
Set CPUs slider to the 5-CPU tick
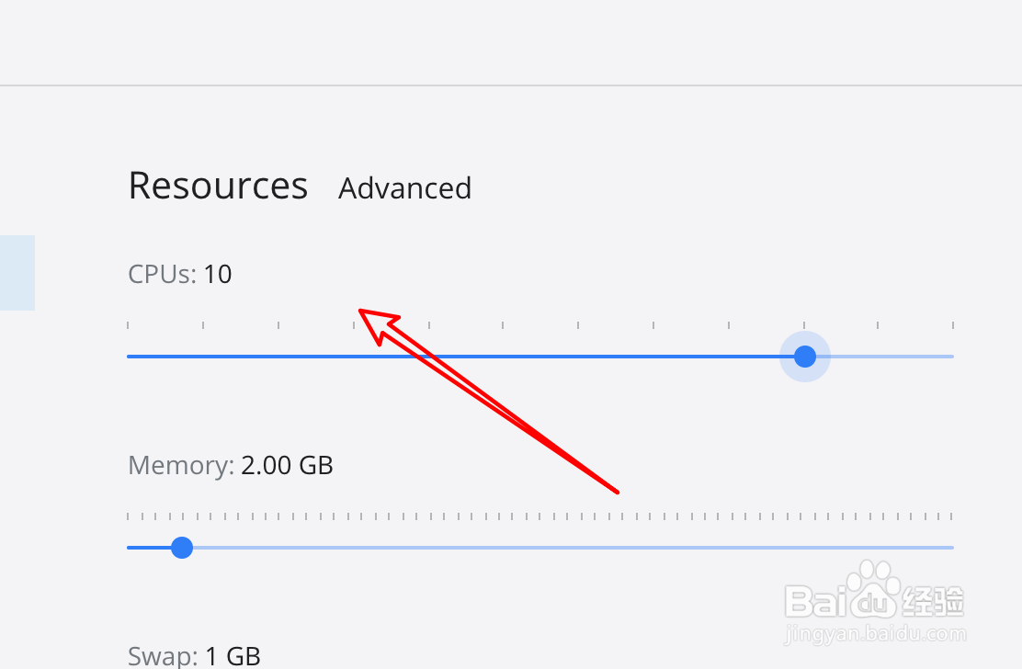(429, 356)
